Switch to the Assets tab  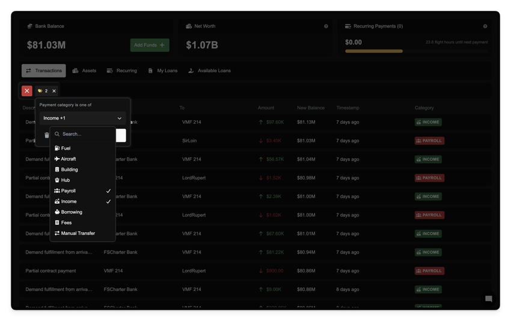pos(84,71)
